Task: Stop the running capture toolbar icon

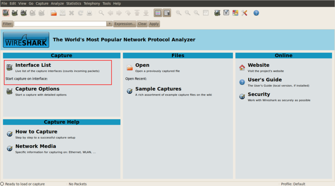Action: [33, 13]
